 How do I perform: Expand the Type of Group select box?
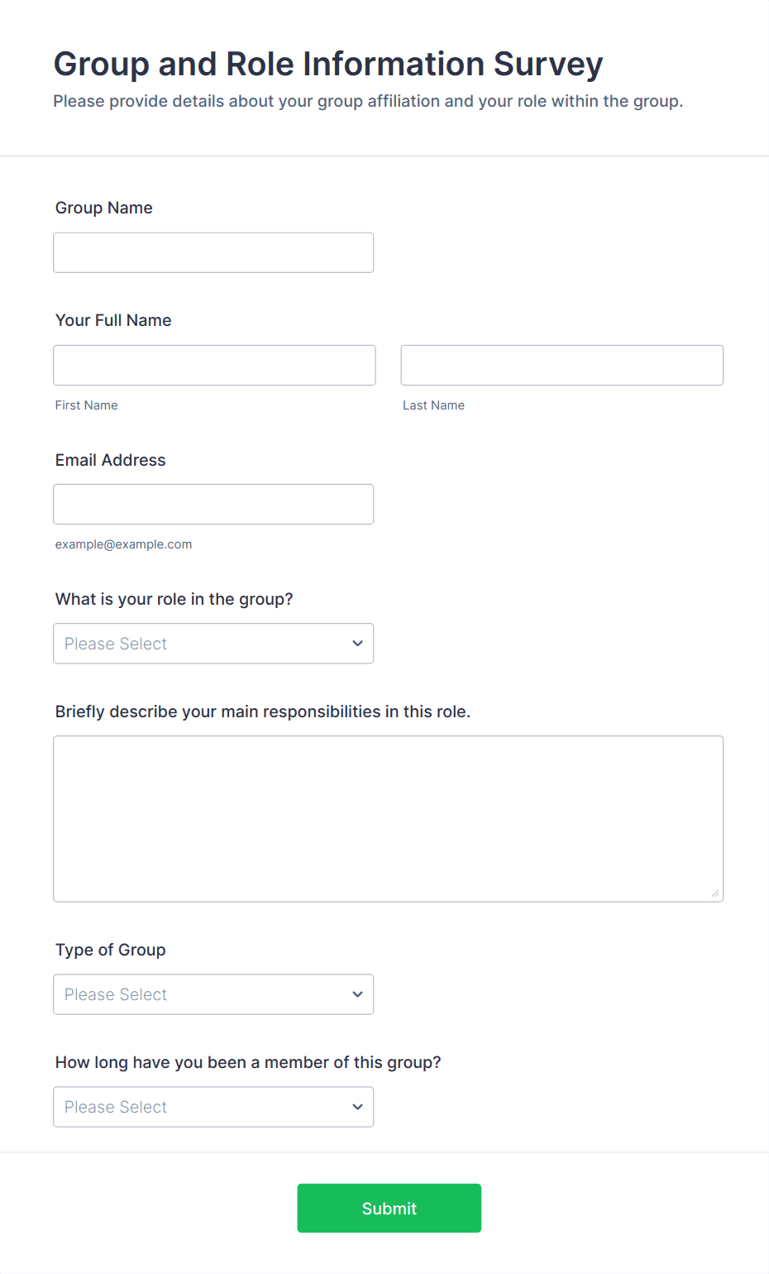[x=198, y=994]
